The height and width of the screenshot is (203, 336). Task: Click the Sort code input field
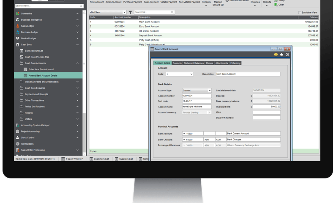(x=197, y=101)
